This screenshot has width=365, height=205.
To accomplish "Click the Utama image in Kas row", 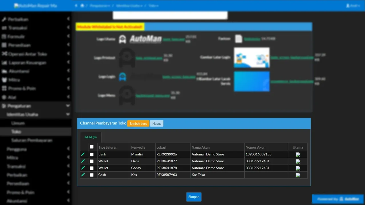I will 298,175.
